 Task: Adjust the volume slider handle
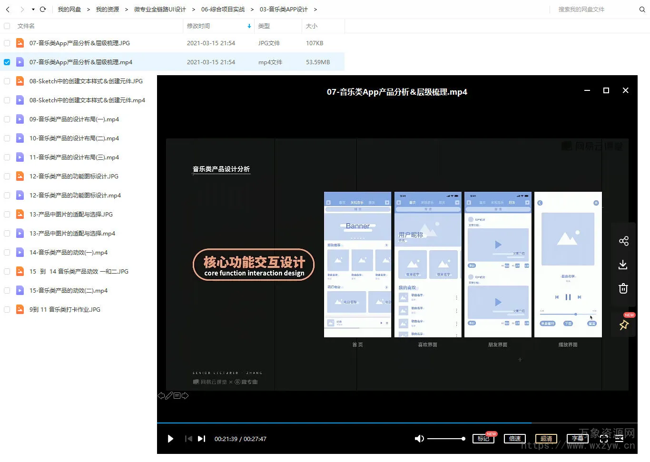(463, 439)
